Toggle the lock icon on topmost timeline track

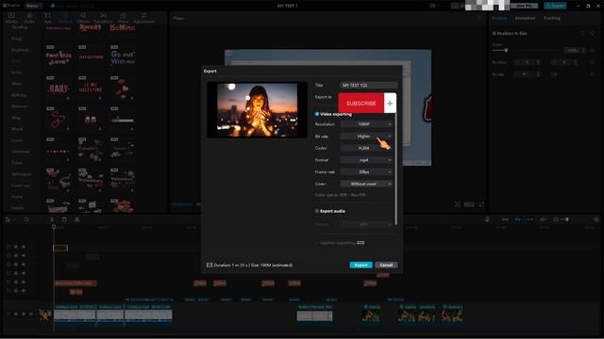pyautogui.click(x=16, y=247)
